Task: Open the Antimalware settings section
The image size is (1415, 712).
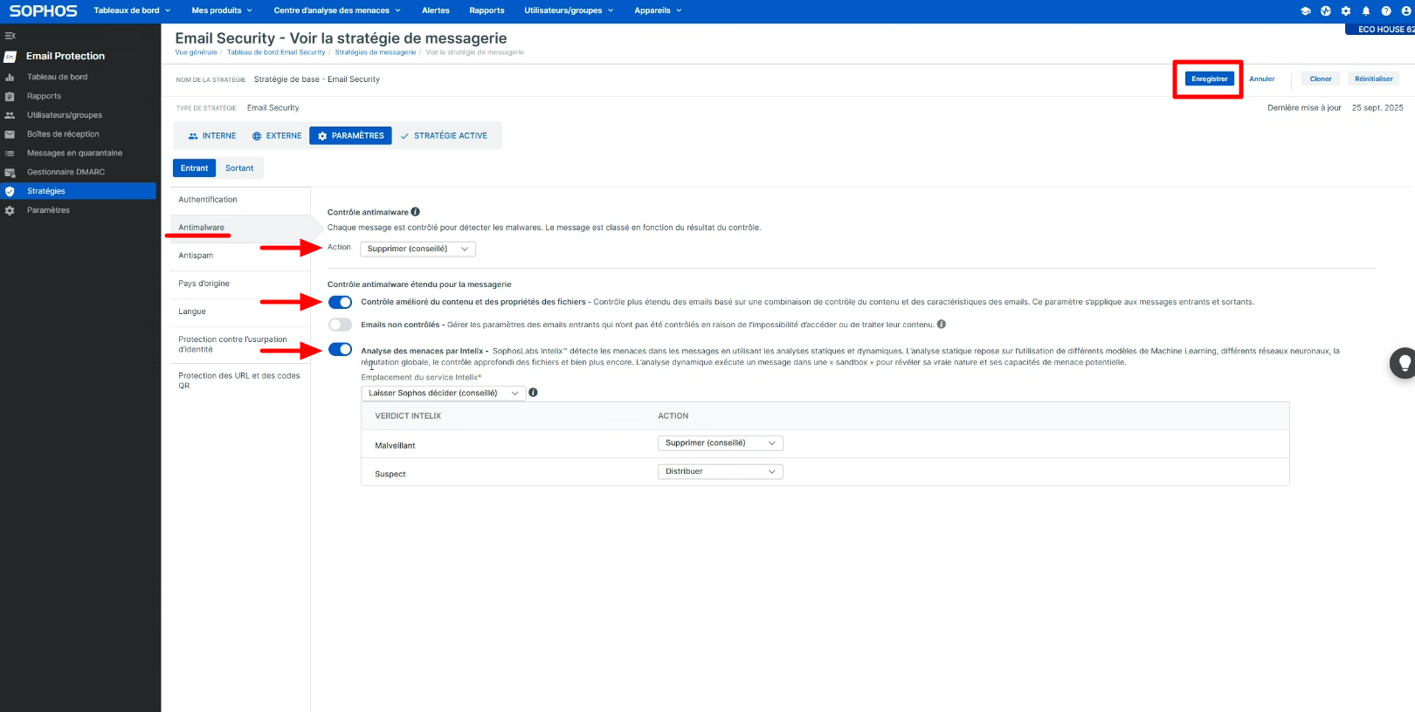Action: click(x=240, y=228)
